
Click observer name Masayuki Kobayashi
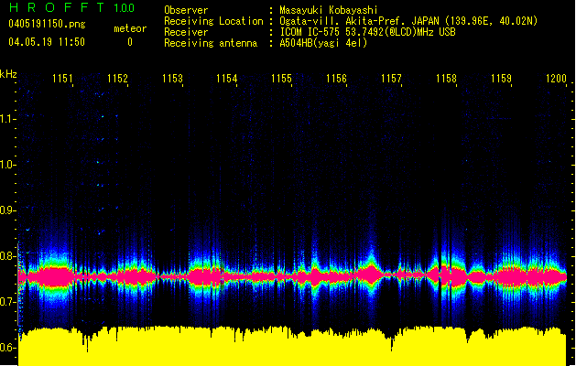[x=329, y=10]
